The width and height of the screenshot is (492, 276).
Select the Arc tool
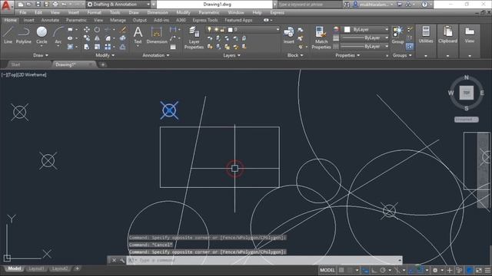58,34
